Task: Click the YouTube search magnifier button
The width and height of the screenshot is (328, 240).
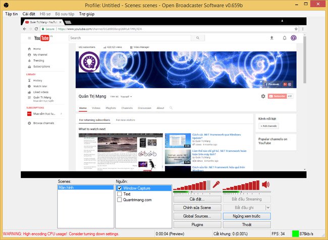Action: 198,38
